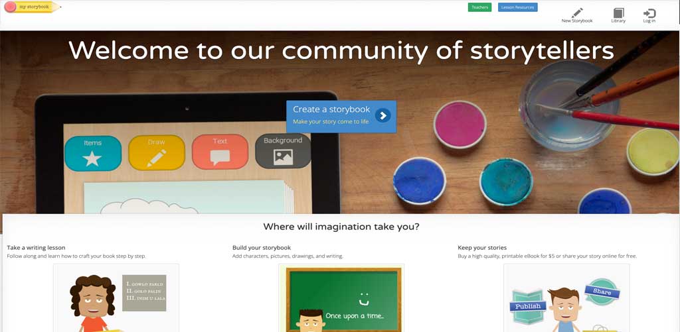Click the Take a writing lesson heading
This screenshot has height=332, width=680.
coord(36,248)
